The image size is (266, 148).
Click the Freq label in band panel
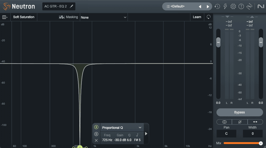(x=107, y=135)
